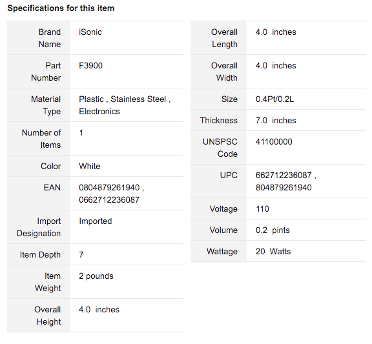The width and height of the screenshot is (372, 344).
Task: Select the UPC number 662712236087
Action: [x=284, y=175]
